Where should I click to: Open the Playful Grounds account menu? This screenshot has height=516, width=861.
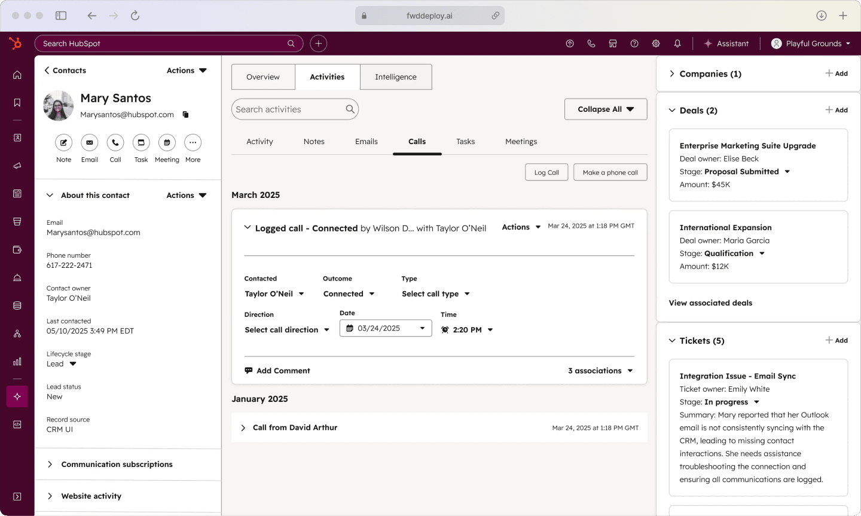tap(811, 44)
